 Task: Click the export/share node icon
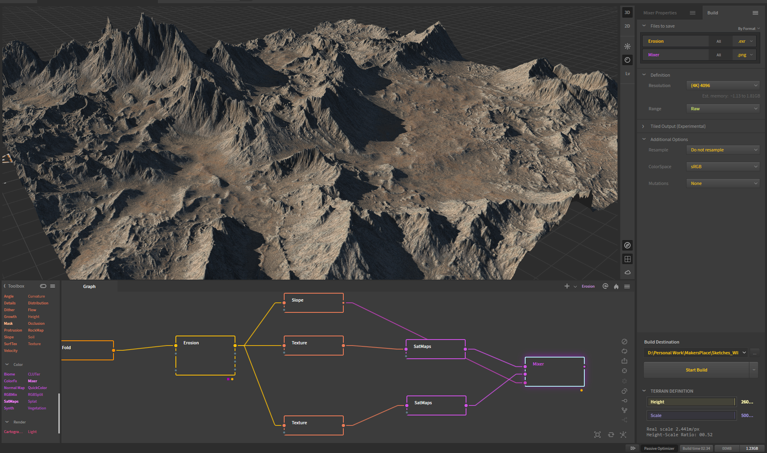tap(624, 361)
